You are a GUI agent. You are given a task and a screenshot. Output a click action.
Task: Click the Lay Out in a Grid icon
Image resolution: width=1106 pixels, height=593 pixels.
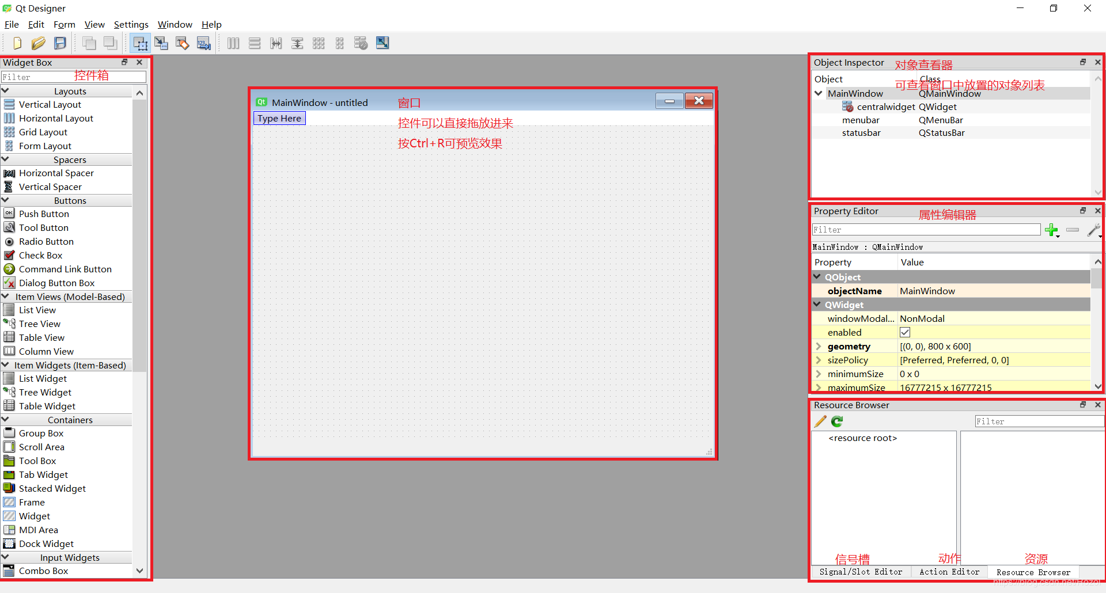tap(319, 43)
